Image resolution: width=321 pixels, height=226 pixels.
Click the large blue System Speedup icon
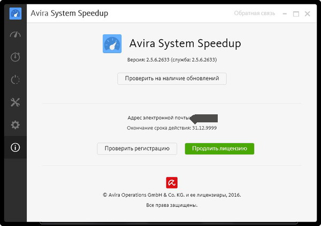[x=112, y=43]
